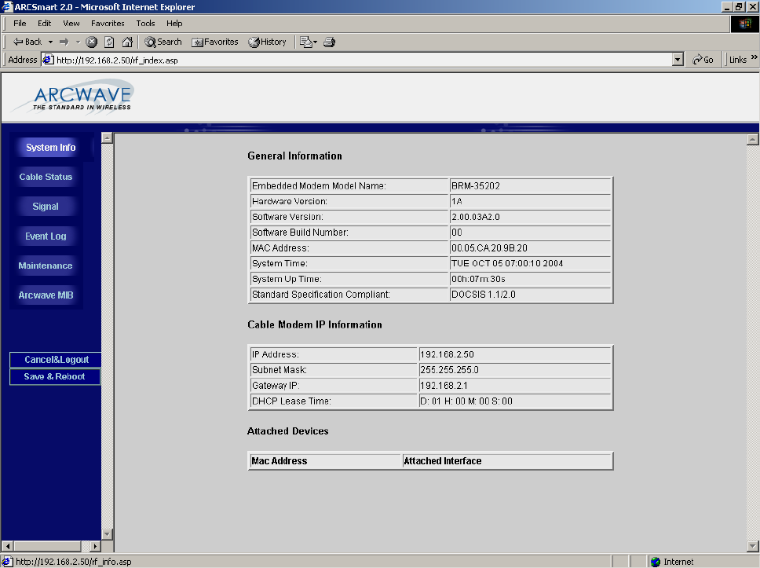Click the DOCSIS 1.1/2.0 value

pos(483,295)
